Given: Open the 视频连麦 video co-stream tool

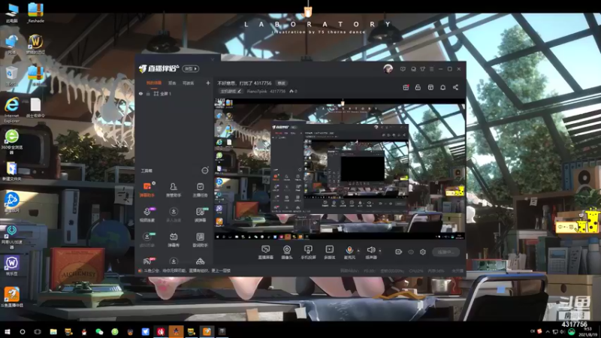Looking at the screenshot, I should 146,215.
